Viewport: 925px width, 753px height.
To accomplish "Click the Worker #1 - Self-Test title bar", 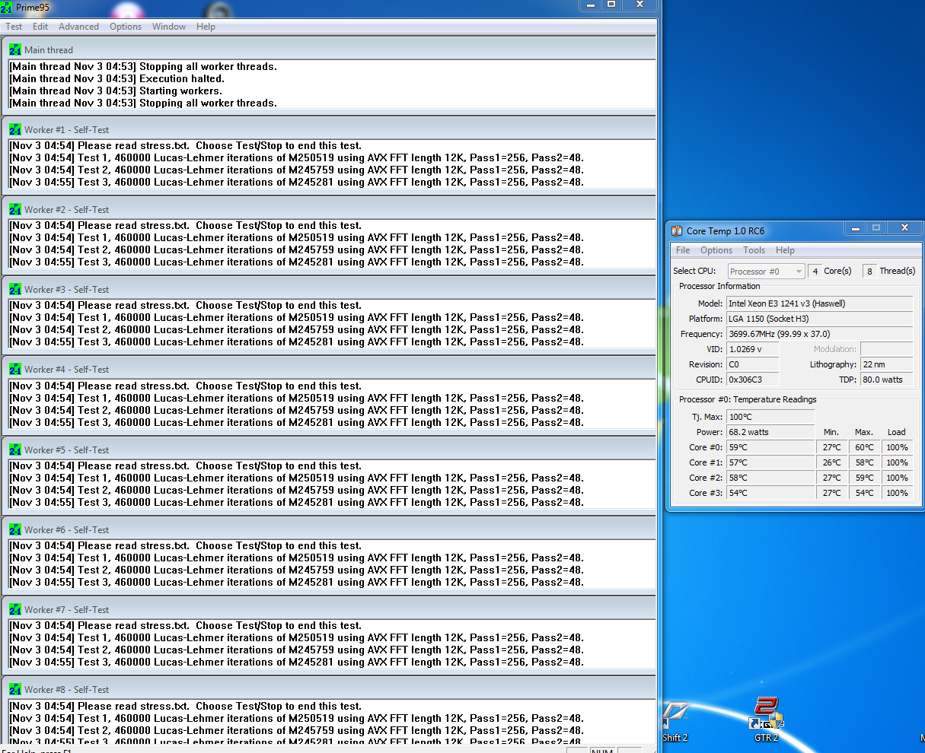I will click(329, 129).
